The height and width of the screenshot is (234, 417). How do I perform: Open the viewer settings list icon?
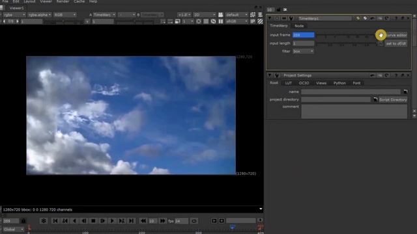(260, 14)
